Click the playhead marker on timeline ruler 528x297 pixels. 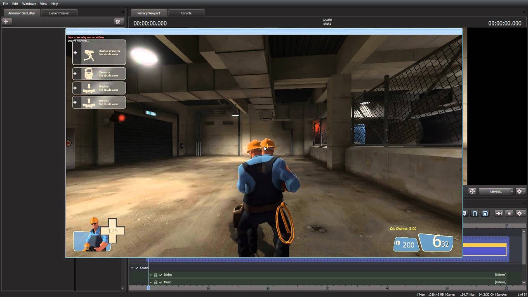tap(148, 288)
